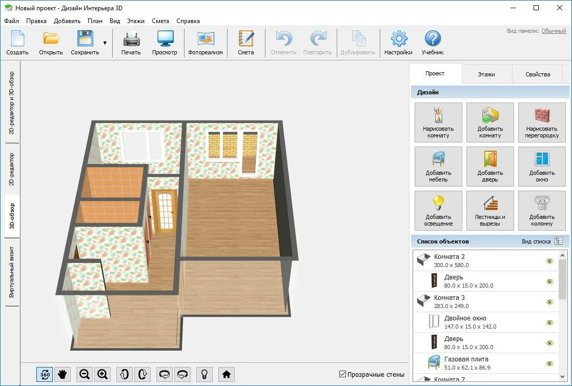The width and height of the screenshot is (572, 386).
Task: Open Фотореализм rendering from the toolbar
Action: 206,43
